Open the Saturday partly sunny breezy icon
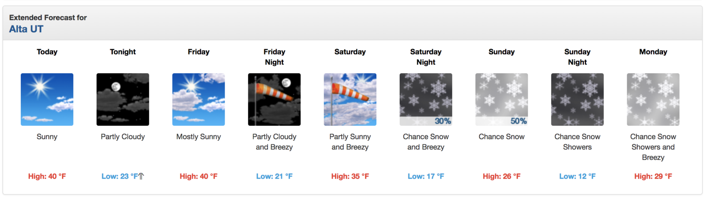The height and width of the screenshot is (199, 707). coord(350,100)
